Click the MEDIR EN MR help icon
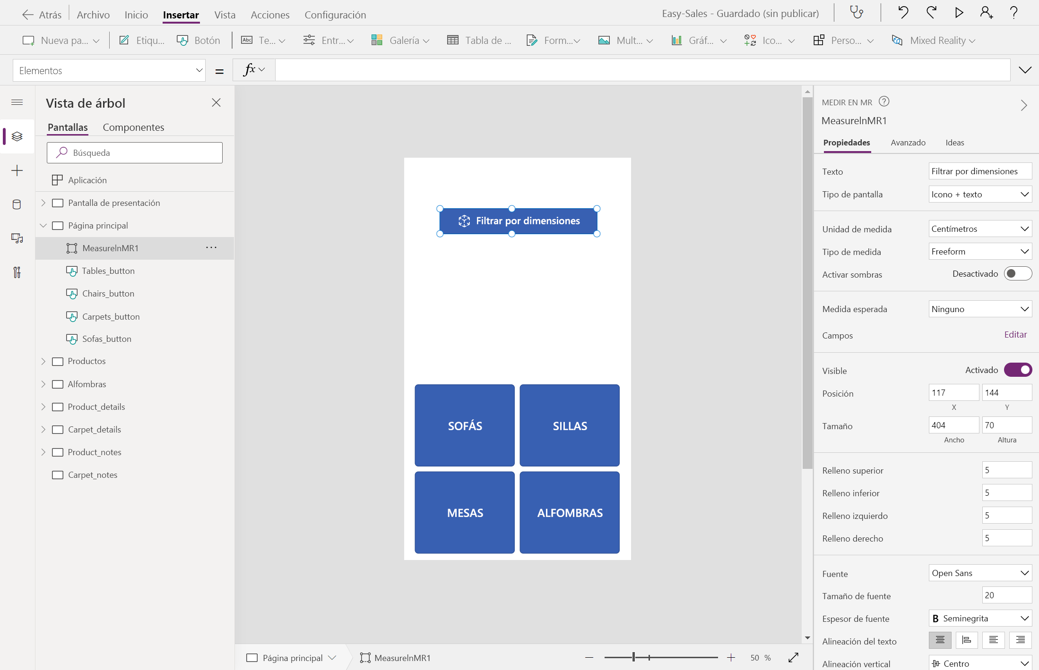Screen dimensions: 1039x670 (884, 102)
